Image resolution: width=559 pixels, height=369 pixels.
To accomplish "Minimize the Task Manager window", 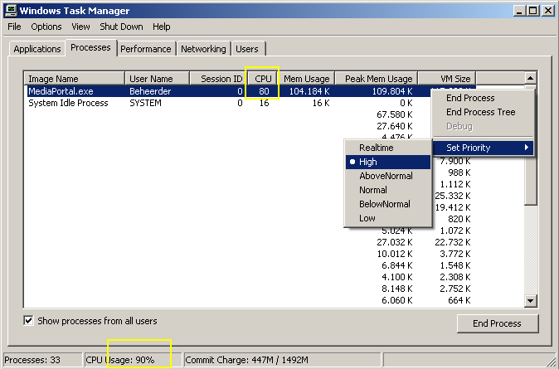I will [519, 11].
